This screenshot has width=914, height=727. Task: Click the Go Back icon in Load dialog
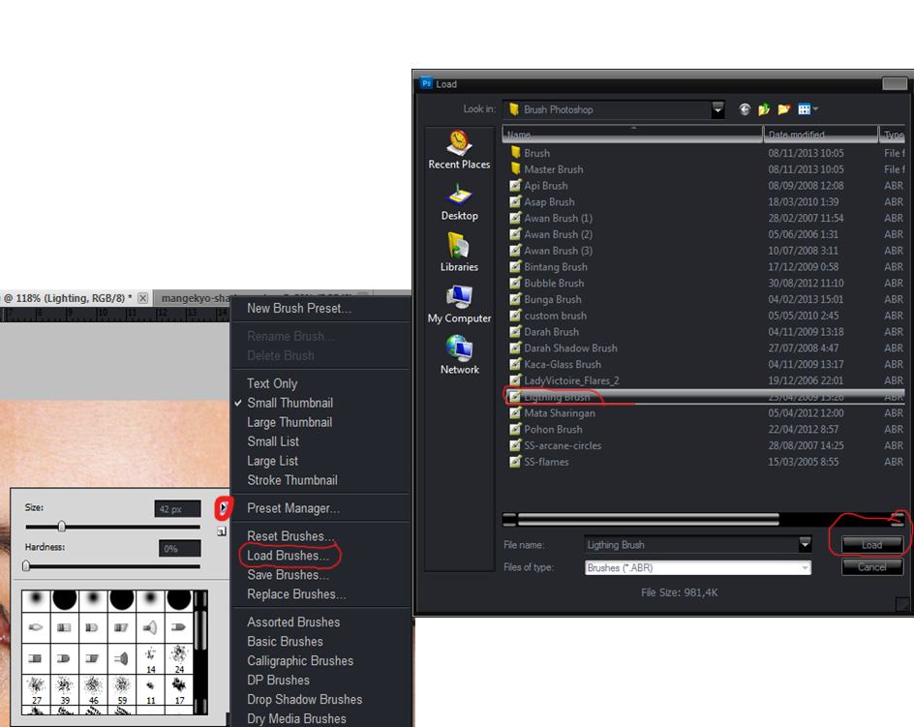pos(745,109)
